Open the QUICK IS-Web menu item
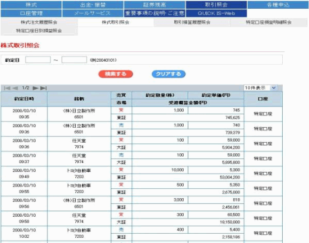Image resolution: width=309 pixels, height=243 pixels. point(216,13)
